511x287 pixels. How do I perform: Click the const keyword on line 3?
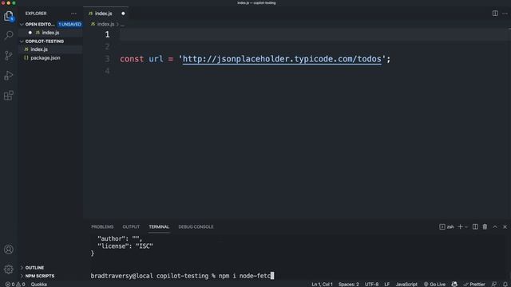132,59
